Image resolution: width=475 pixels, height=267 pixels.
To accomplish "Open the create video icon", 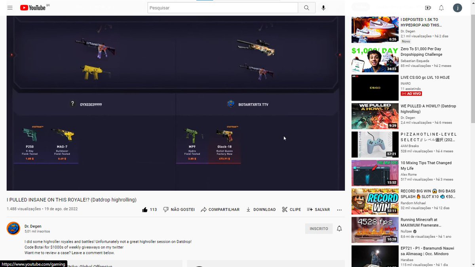I will point(428,8).
